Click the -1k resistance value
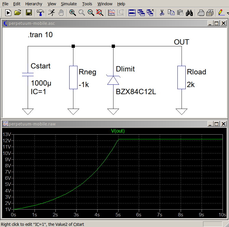The width and height of the screenshot is (229, 227). [x=84, y=84]
